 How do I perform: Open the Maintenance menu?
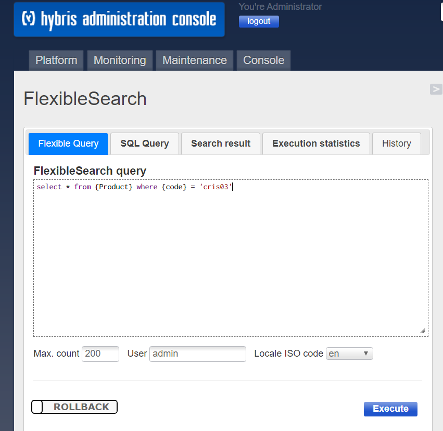(x=195, y=60)
